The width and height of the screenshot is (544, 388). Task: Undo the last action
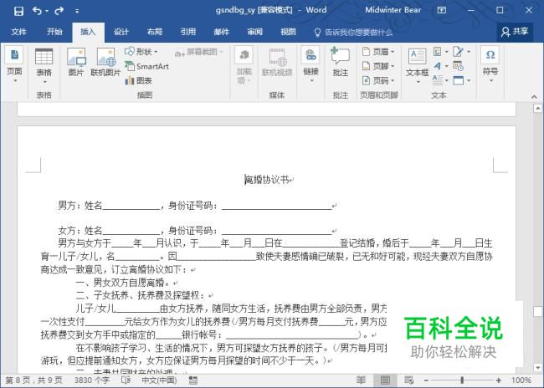point(37,11)
